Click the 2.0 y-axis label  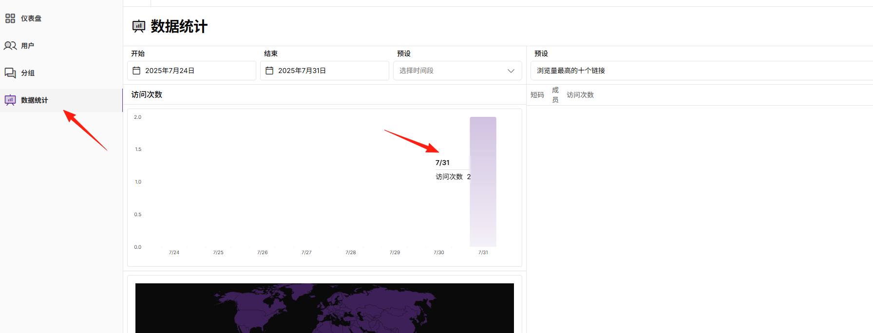pos(138,117)
